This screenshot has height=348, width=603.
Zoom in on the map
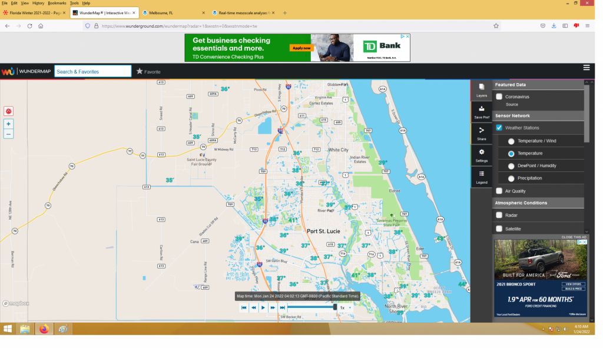[8, 124]
